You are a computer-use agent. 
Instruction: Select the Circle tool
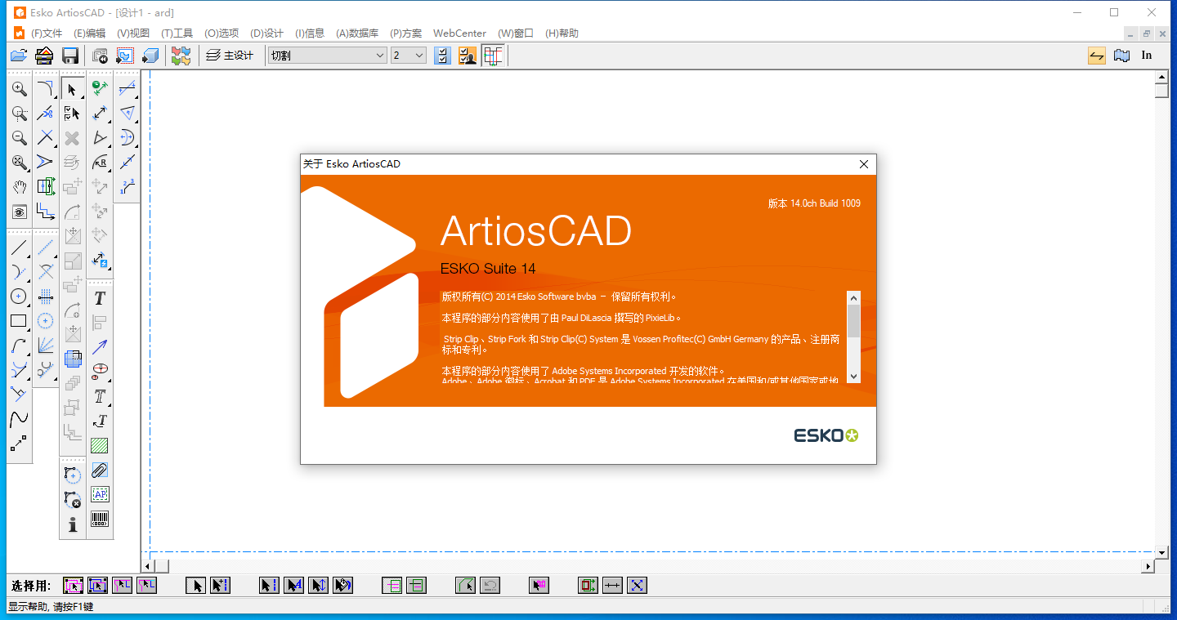coord(17,295)
